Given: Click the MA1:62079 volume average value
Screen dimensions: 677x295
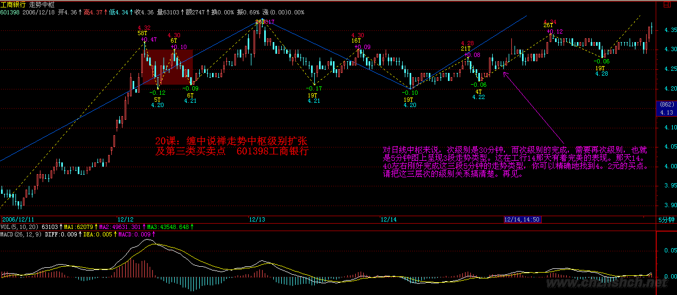Looking at the screenshot, I should [78, 227].
